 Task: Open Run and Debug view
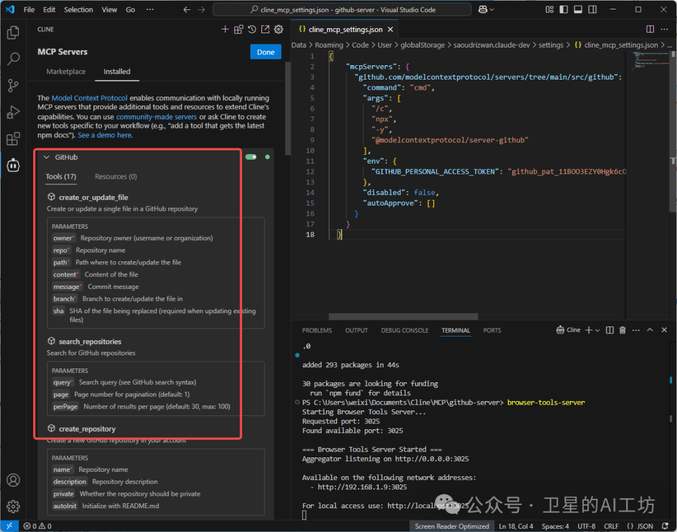pyautogui.click(x=13, y=112)
